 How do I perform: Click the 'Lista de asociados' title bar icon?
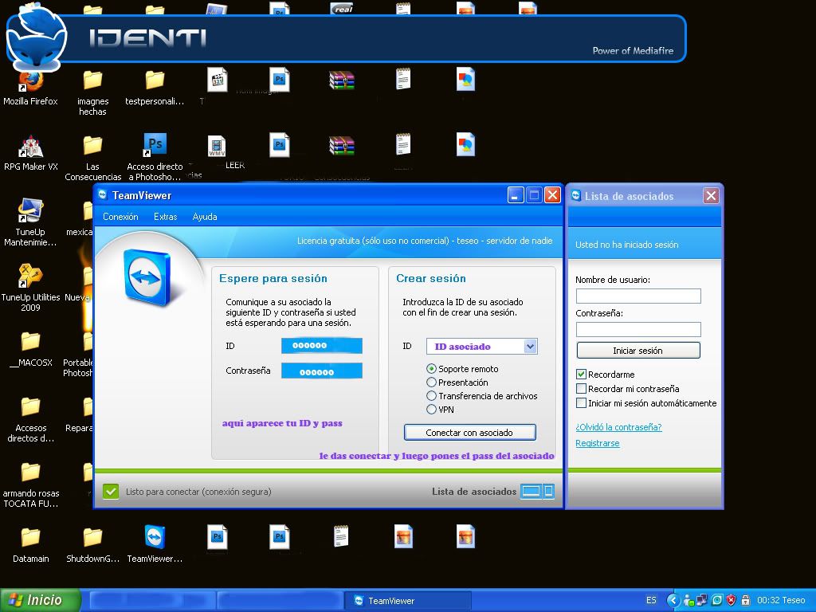[576, 196]
